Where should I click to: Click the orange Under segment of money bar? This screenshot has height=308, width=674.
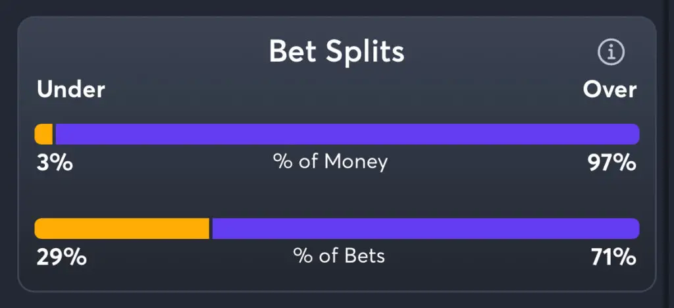(44, 134)
